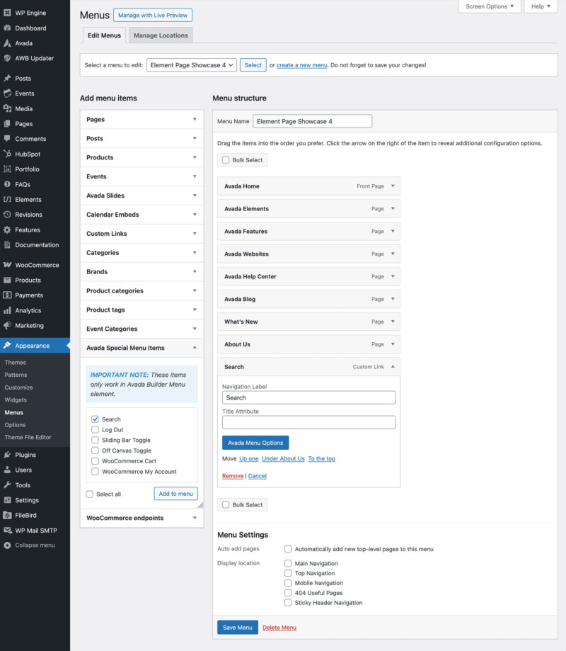Open the HubSpot sidebar item
Screen dimensions: 566x651
tap(26, 154)
